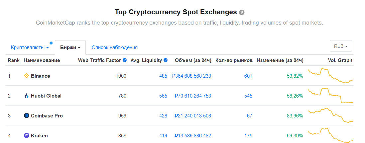
Task: Click Huobi Global markets count 545
Action: point(248,96)
